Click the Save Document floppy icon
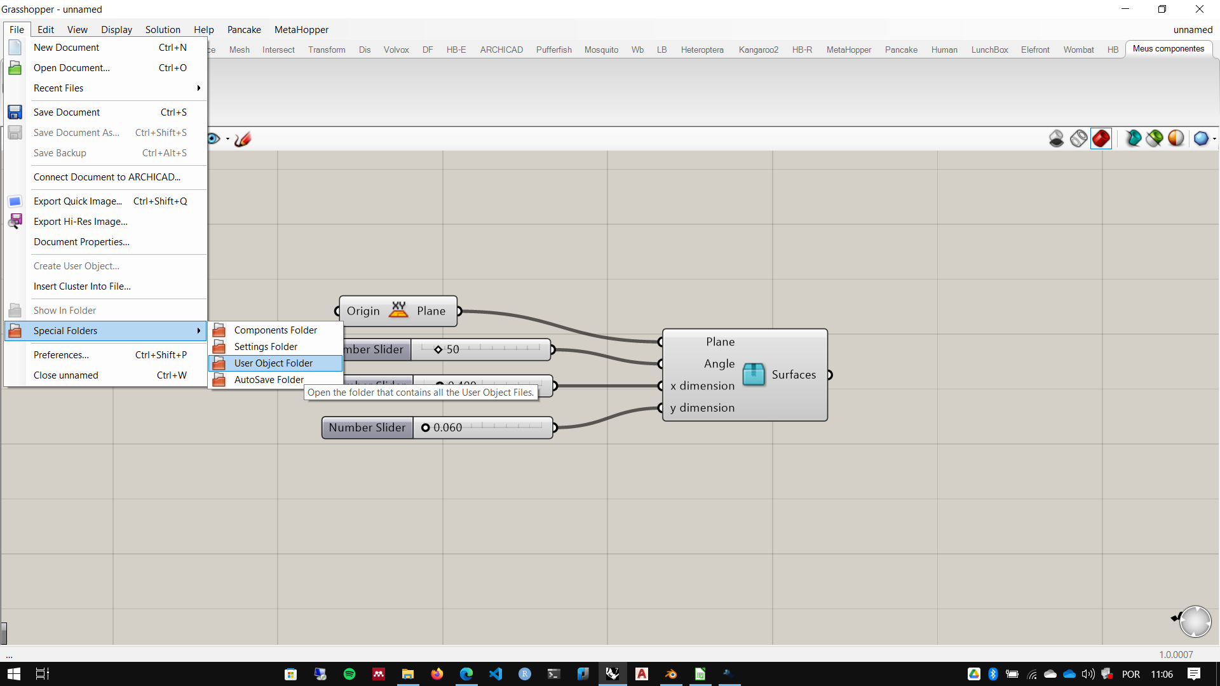1220x686 pixels. pyautogui.click(x=15, y=112)
